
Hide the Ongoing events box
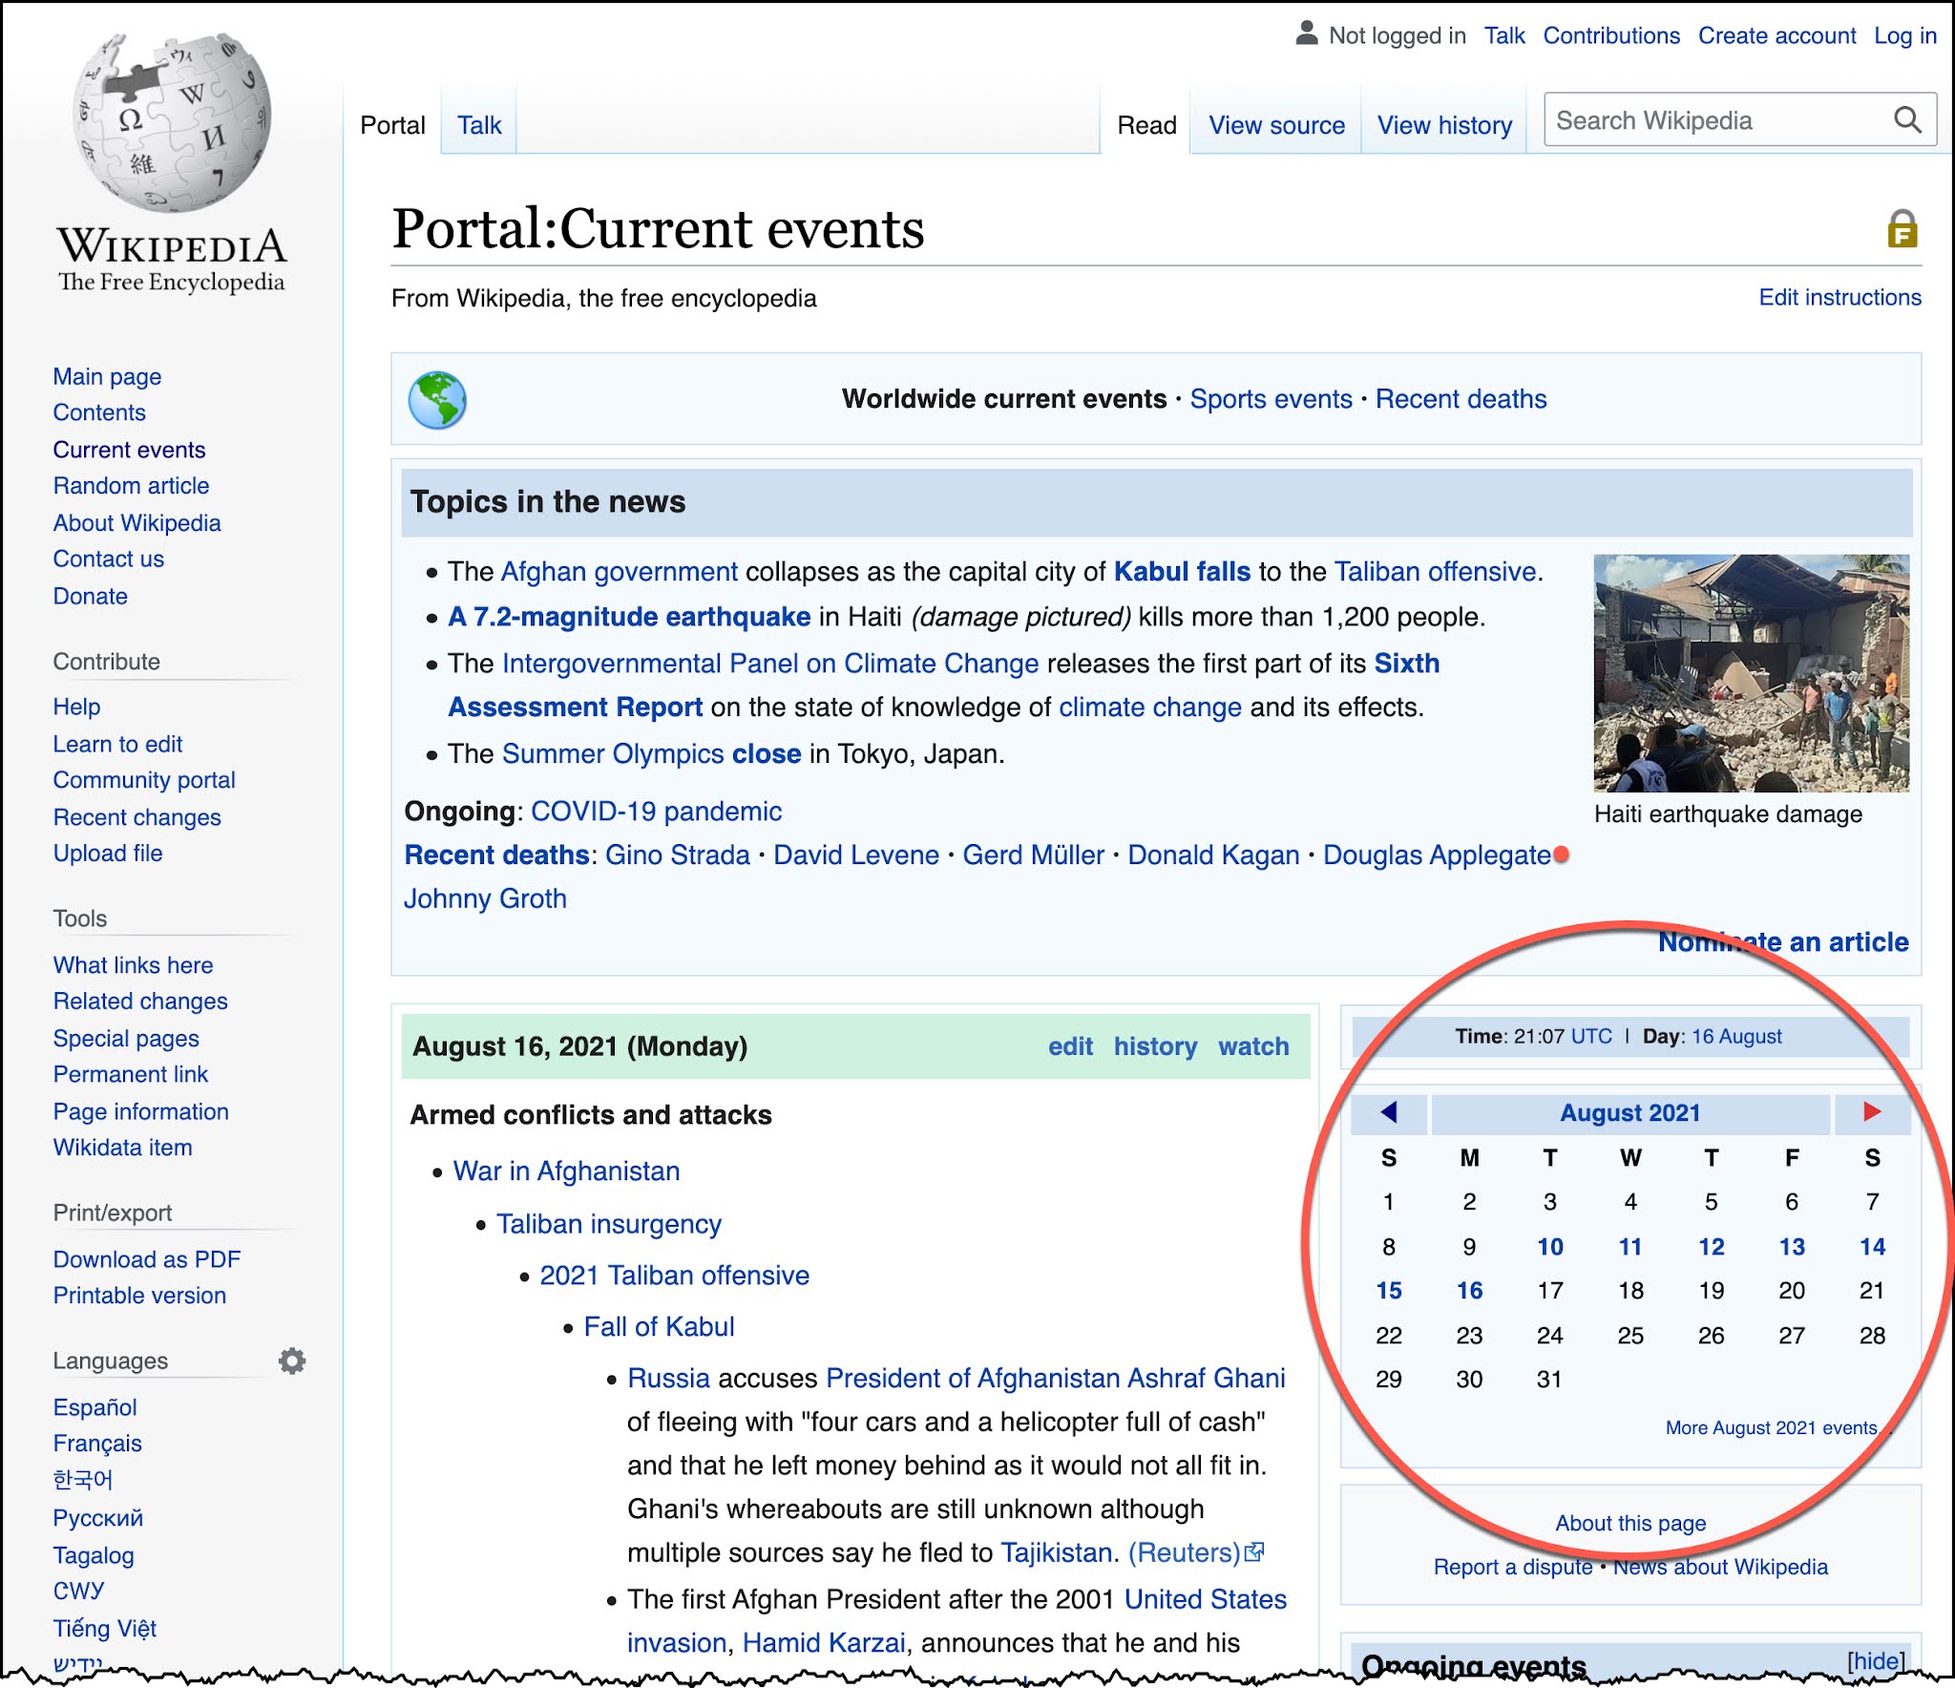(x=1875, y=1660)
